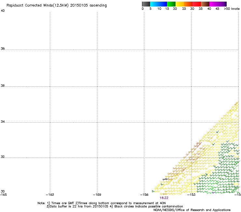Click the legend tick label 10
The height and width of the screenshot is (212, 241).
pos(159,9)
